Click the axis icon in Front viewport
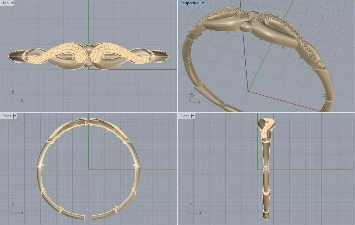The width and height of the screenshot is (355, 225). point(16,209)
